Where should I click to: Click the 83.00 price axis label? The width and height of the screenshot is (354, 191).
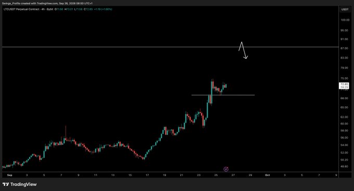[345, 58]
